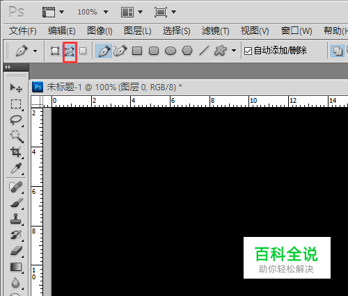Select the Magic Wand tool

(16, 136)
